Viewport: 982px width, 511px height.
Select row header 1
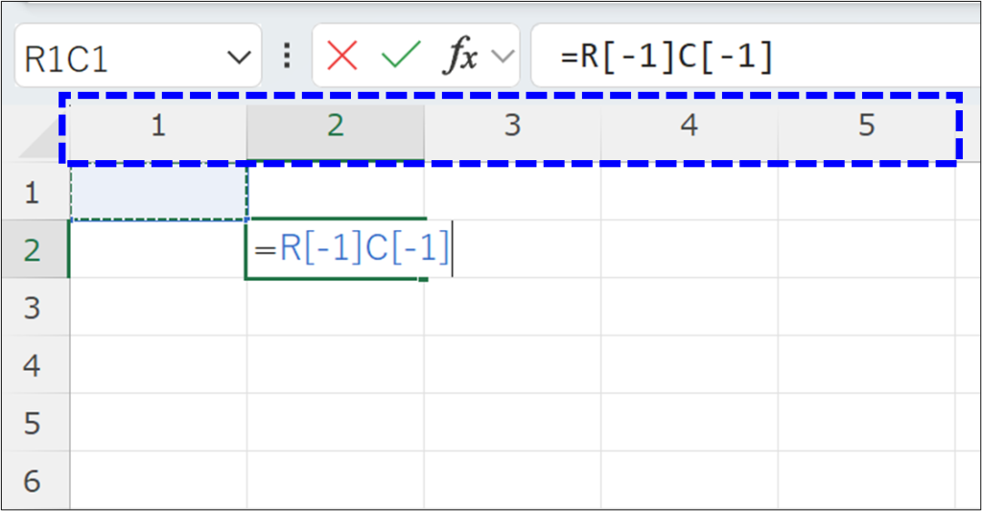pos(32,193)
